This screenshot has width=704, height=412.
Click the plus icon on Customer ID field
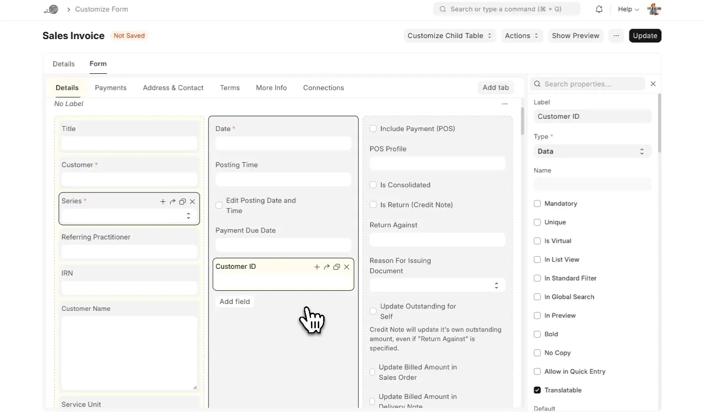coord(317,267)
